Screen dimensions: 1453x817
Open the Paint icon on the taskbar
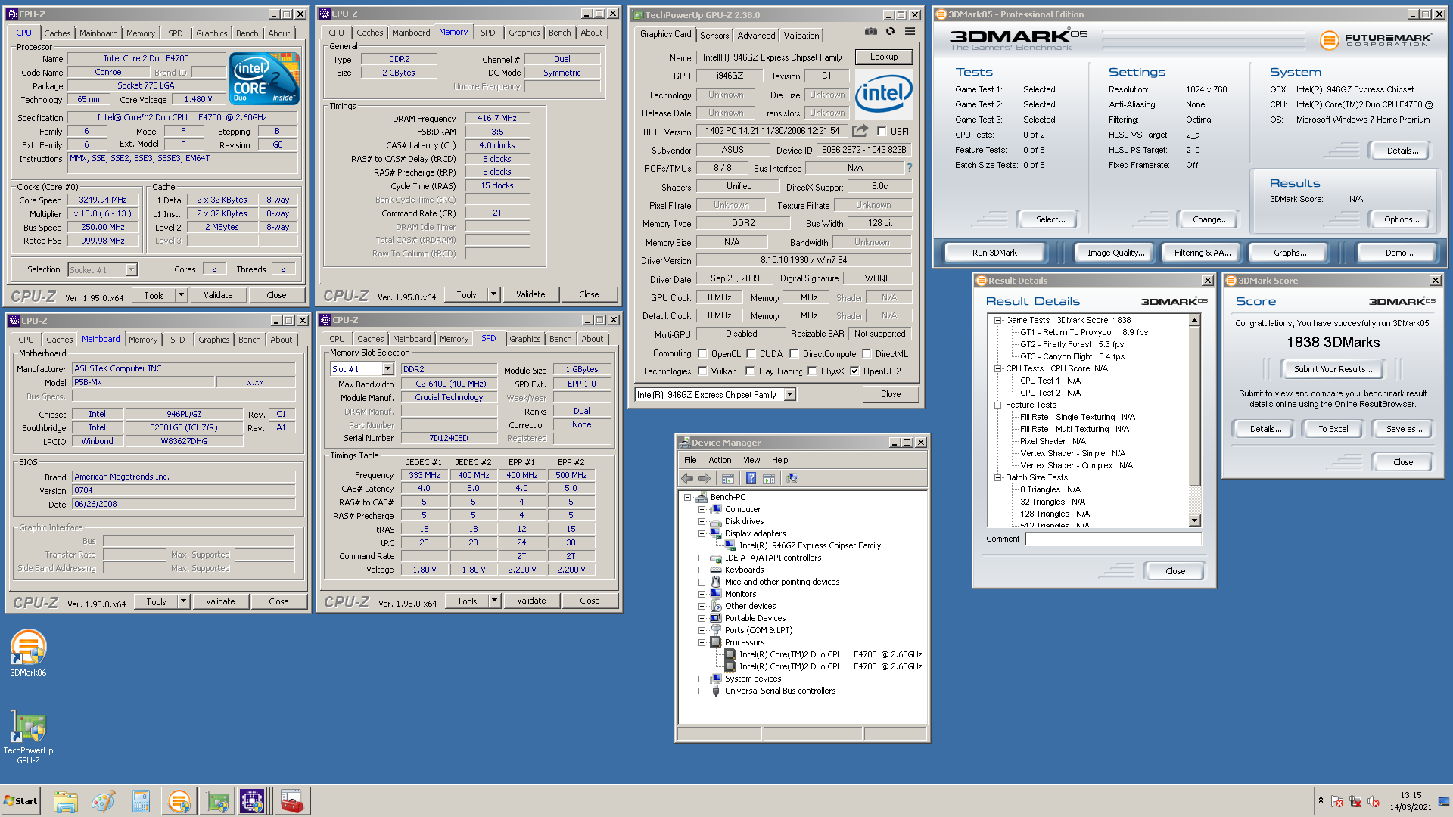tap(103, 801)
